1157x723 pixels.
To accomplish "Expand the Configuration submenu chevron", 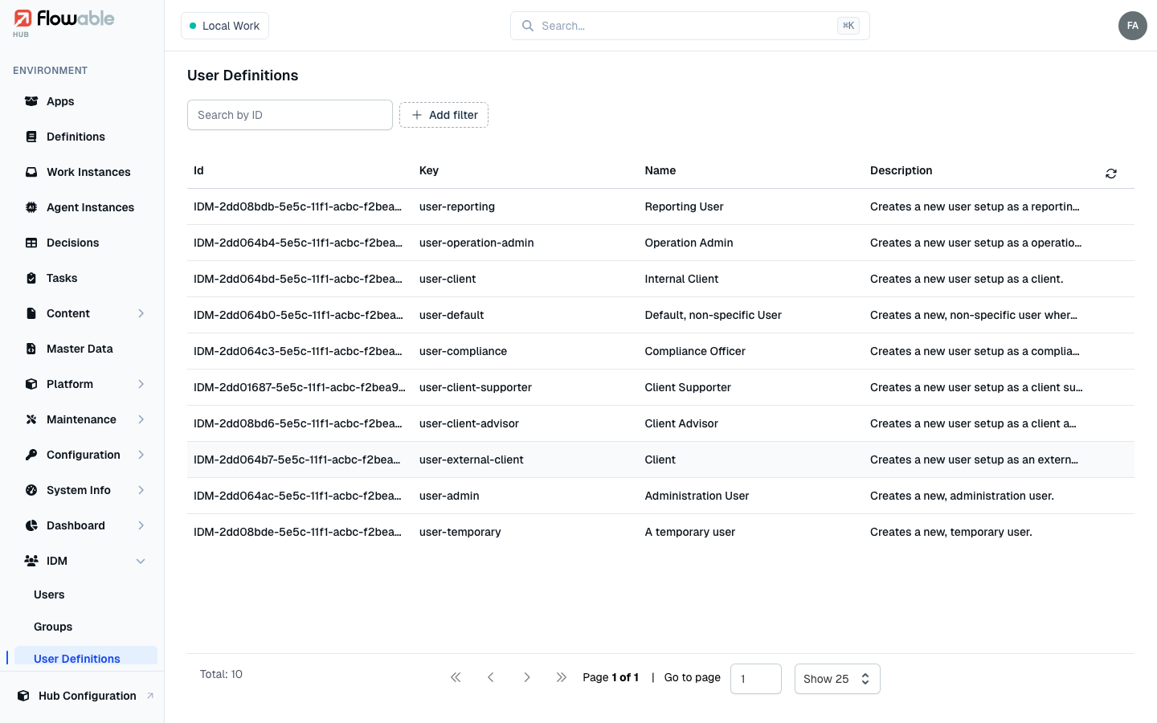I will (x=141, y=455).
